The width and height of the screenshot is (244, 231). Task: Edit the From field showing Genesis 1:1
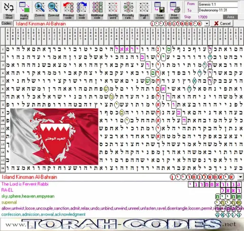[x=218, y=5]
